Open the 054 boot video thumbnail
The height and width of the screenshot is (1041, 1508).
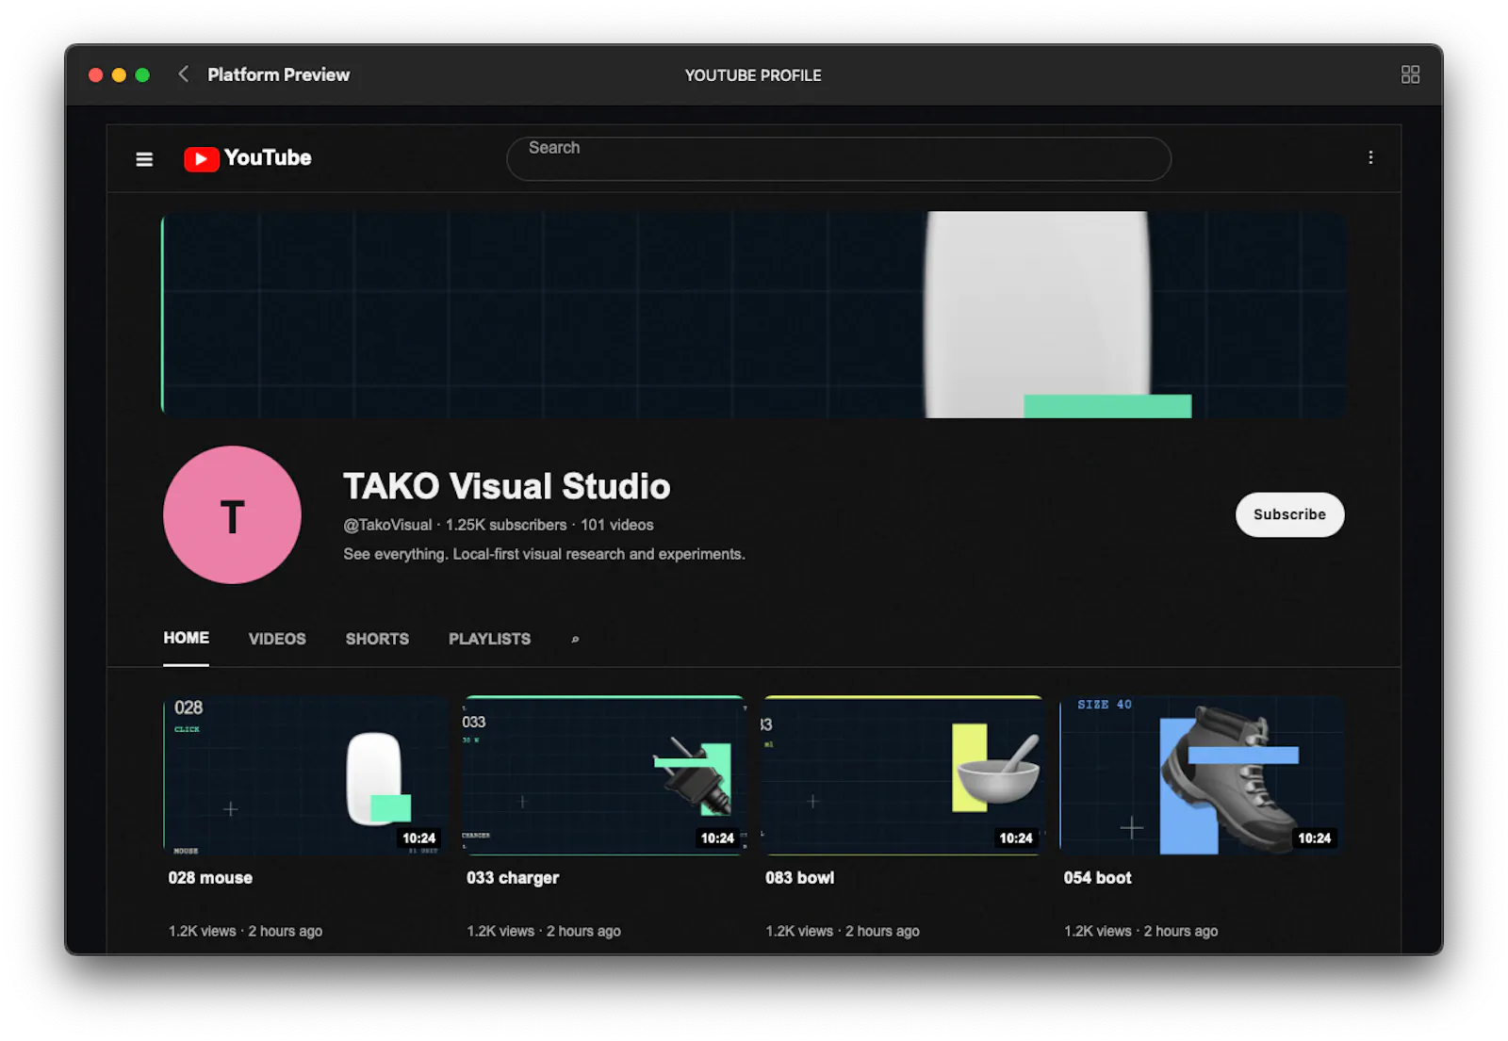coord(1201,775)
